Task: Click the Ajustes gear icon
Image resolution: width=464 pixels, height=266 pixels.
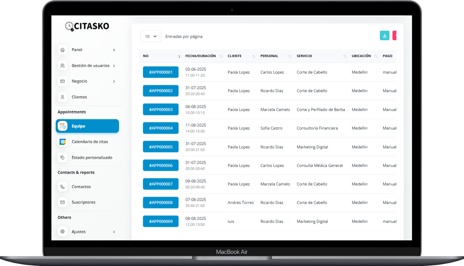Action: click(x=62, y=232)
